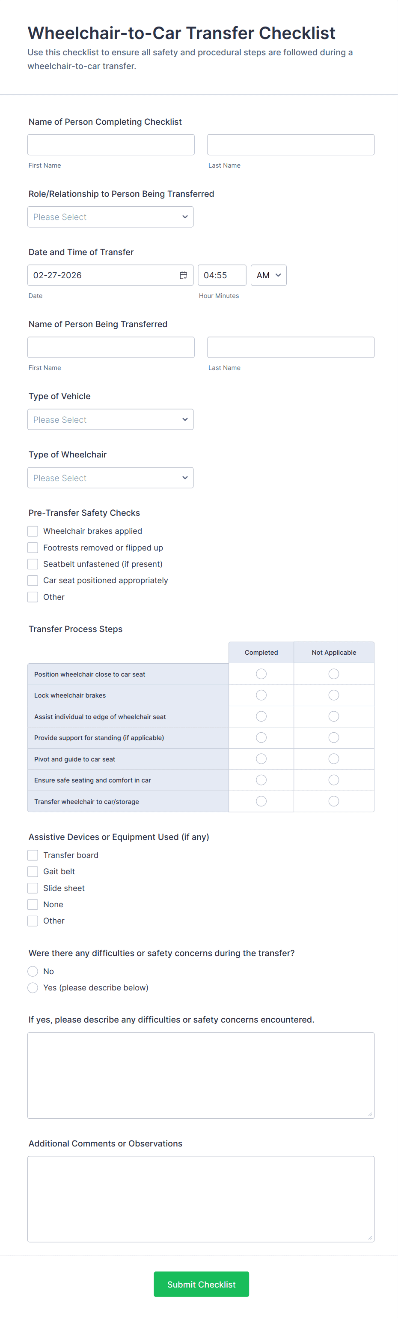The image size is (398, 1318).
Task: Focus the Additional Comments text area
Action: point(201,1199)
